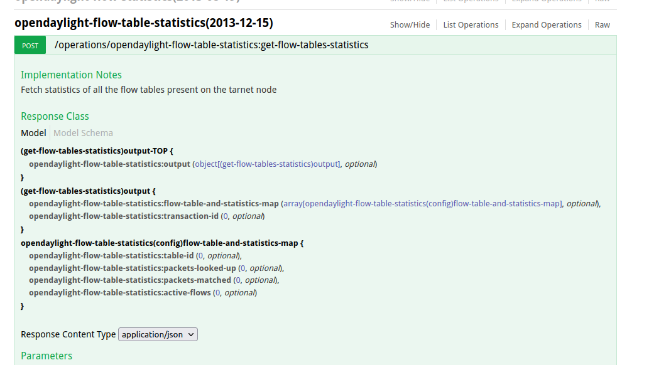This screenshot has width=649, height=365.
Task: Click the Implementation Notes heading
Action: (x=71, y=75)
